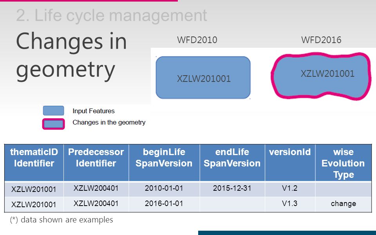Click the Input Features legend swatch
Image resolution: width=376 pixels, height=235 pixels.
(x=54, y=110)
